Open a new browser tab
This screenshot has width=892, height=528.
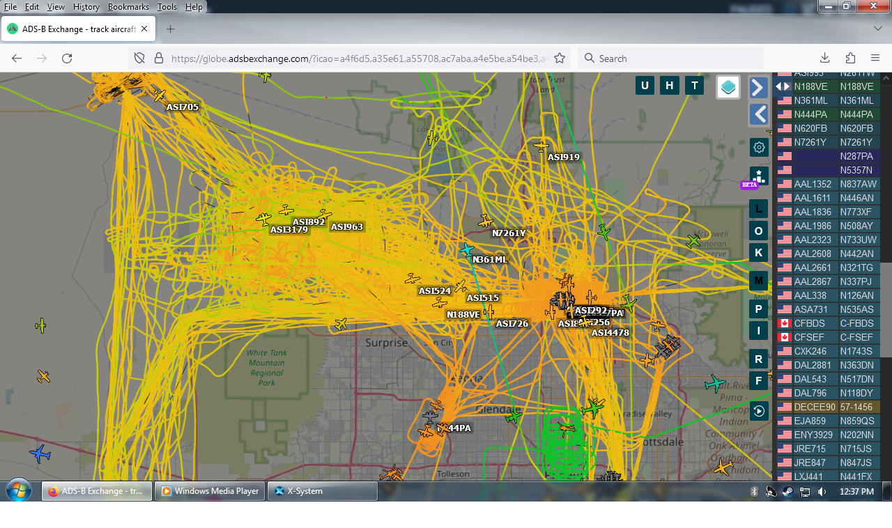[170, 29]
